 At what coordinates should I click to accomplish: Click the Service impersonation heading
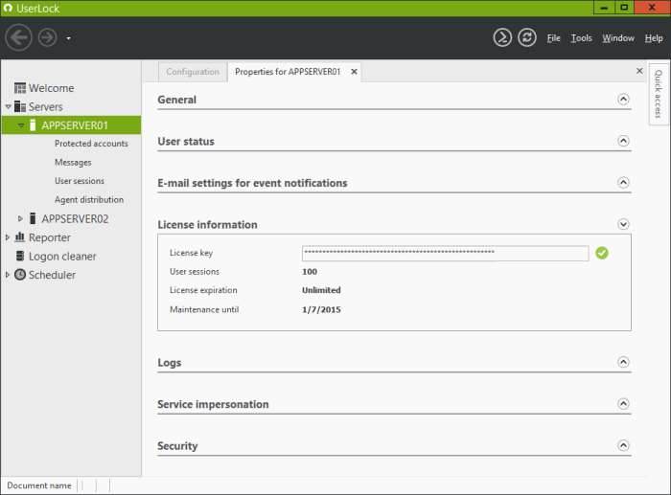click(x=213, y=404)
